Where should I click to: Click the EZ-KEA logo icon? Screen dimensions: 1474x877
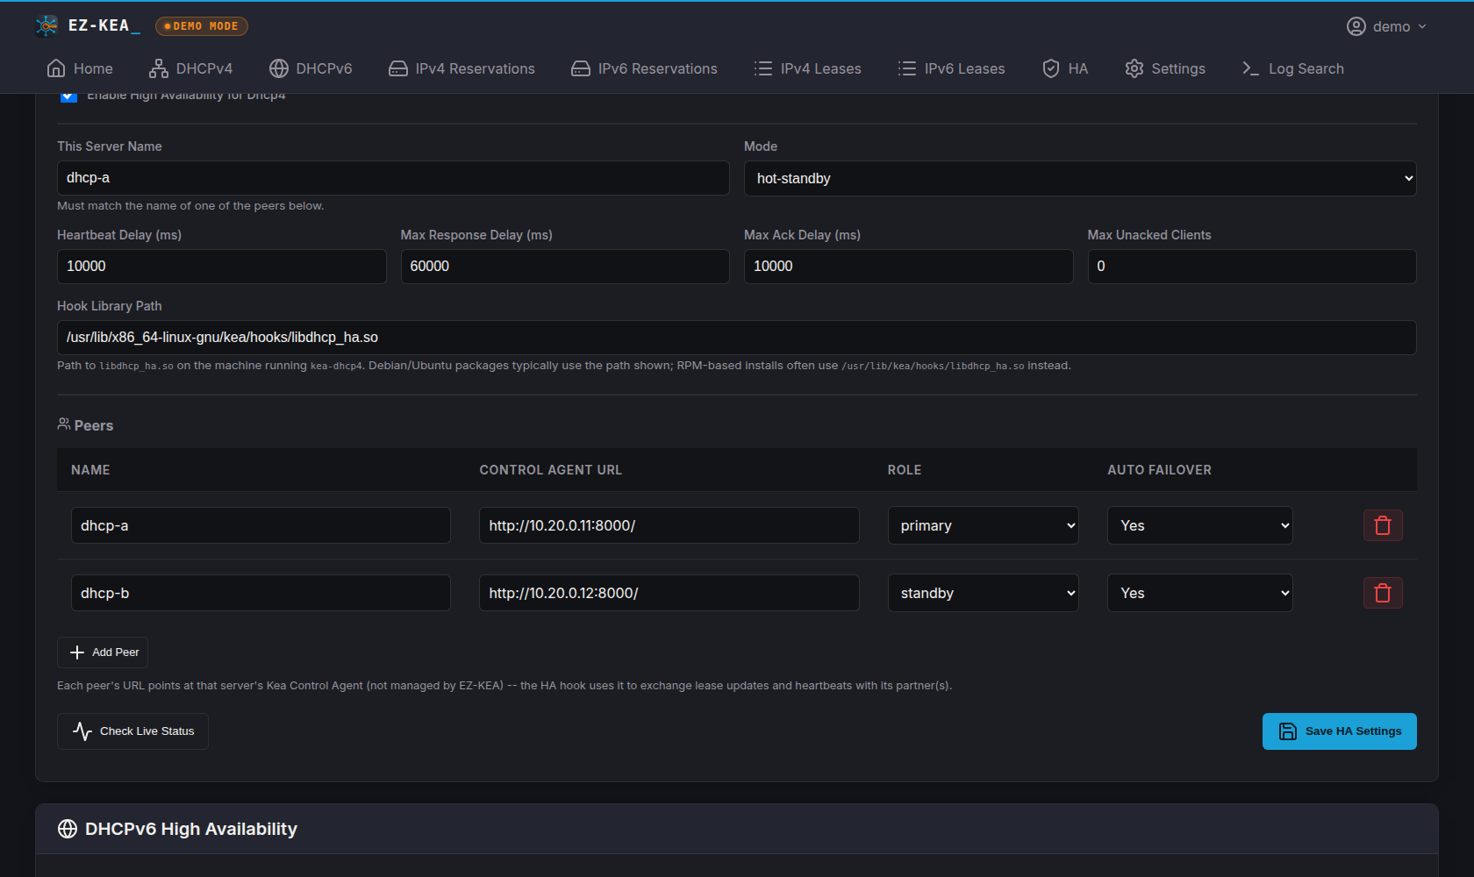(x=47, y=25)
